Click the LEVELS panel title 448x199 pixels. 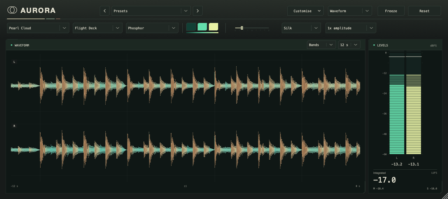[383, 45]
